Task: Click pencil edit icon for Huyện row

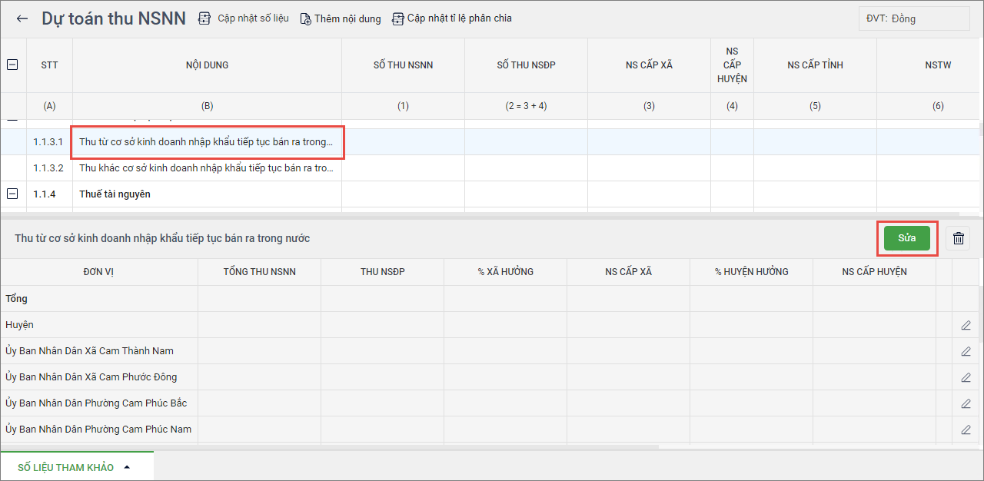Action: (966, 325)
